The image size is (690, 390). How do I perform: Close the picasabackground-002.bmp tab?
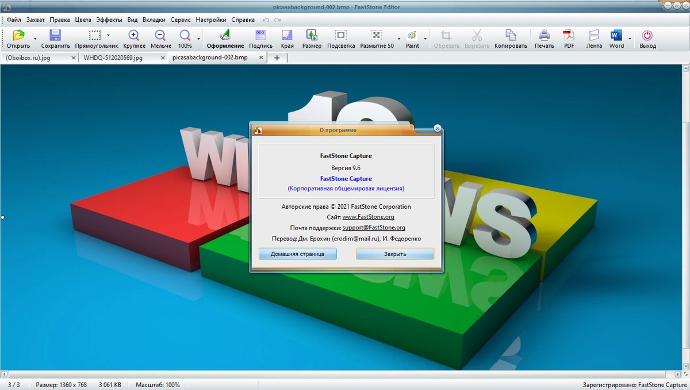tap(262, 58)
